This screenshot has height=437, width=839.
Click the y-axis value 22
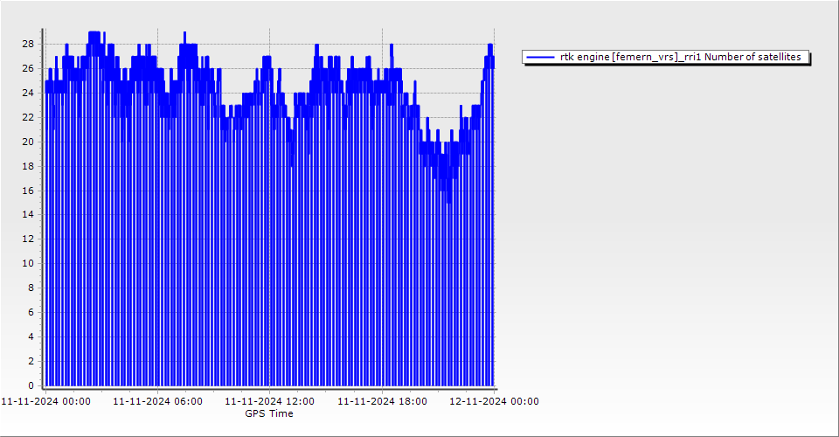click(28, 117)
